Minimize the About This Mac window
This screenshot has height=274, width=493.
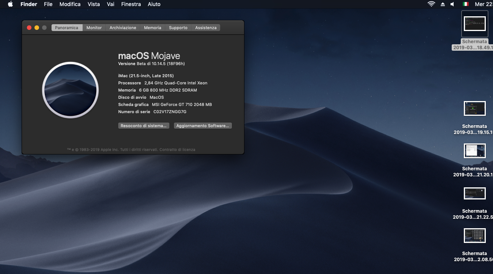(x=37, y=28)
